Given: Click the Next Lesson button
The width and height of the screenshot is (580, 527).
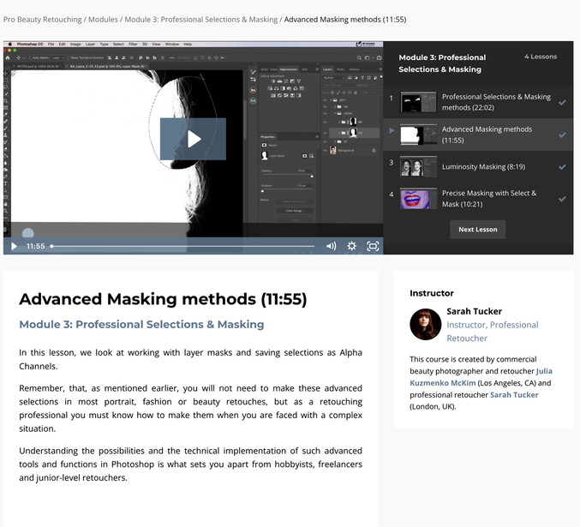Looking at the screenshot, I should point(477,230).
